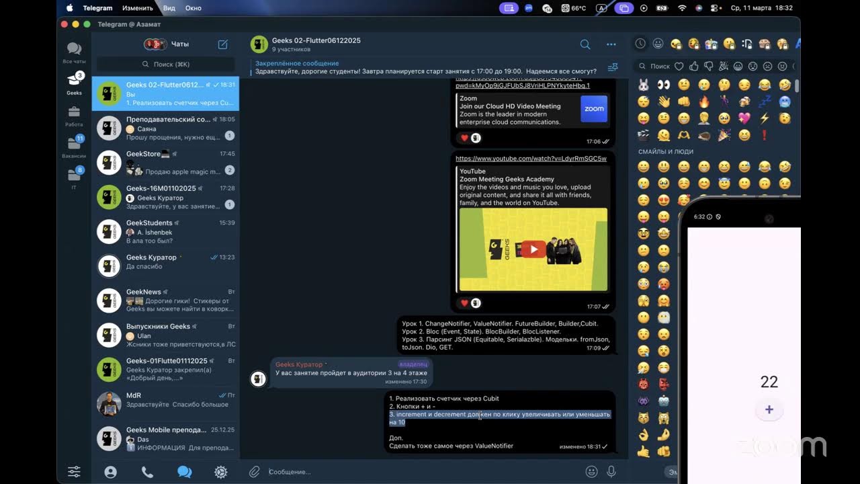Open the Geeks-16M01102025 chat
Screen dimensions: 860x484
(165, 197)
